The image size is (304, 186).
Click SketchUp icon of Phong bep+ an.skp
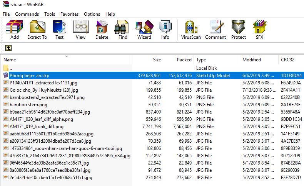coord(6,75)
